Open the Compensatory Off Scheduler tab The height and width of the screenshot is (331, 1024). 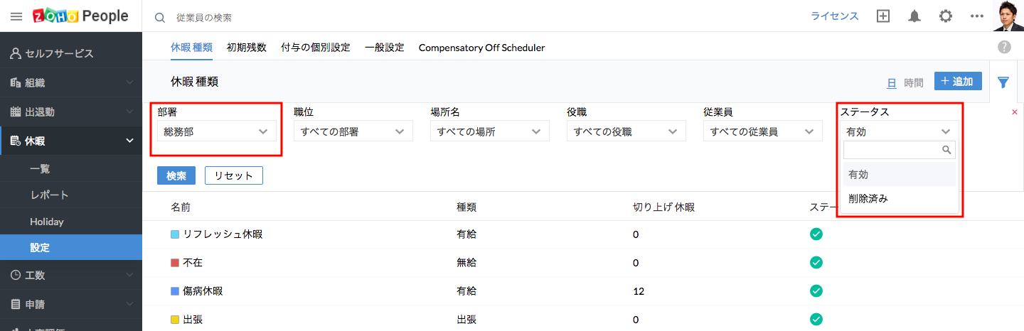(x=481, y=48)
